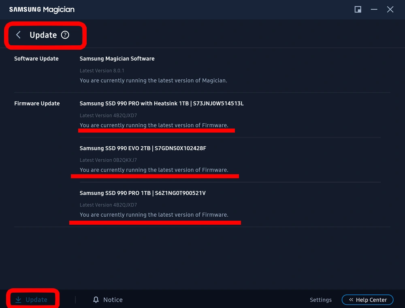Select the 990 PRO 1TB S6Z1NG0T900521V entry
Viewport: 405px width, 308px height.
coord(143,193)
